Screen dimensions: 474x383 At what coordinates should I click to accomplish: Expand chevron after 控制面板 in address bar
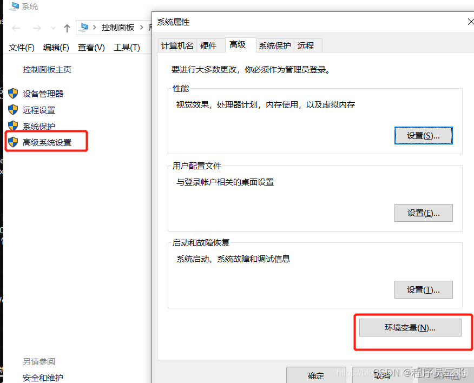pyautogui.click(x=141, y=28)
